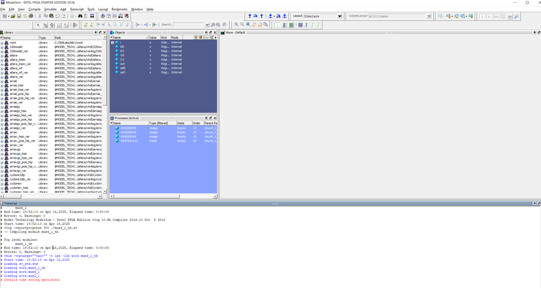Toggle the internal signals filter button

pyautogui.click(x=503, y=17)
